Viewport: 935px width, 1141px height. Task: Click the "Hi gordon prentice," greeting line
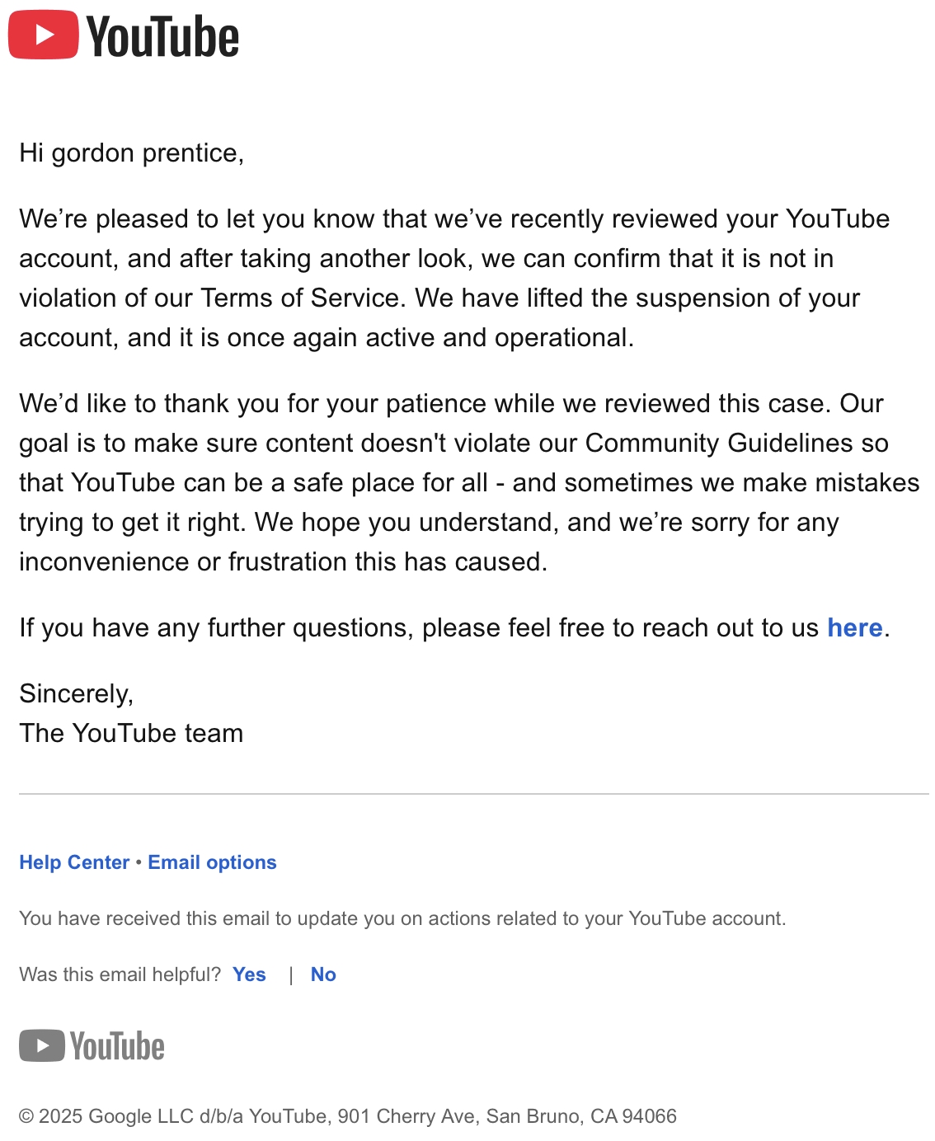[x=132, y=153]
